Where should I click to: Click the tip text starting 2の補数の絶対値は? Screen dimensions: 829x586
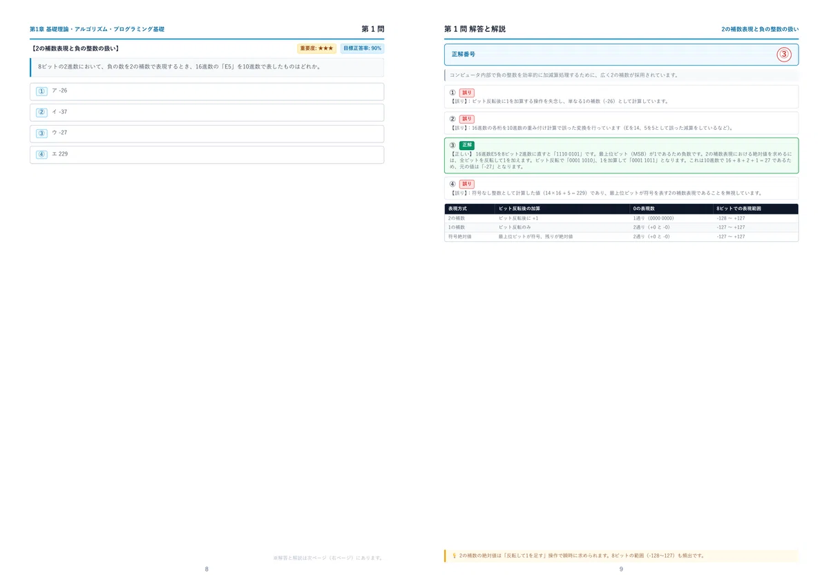(x=582, y=556)
